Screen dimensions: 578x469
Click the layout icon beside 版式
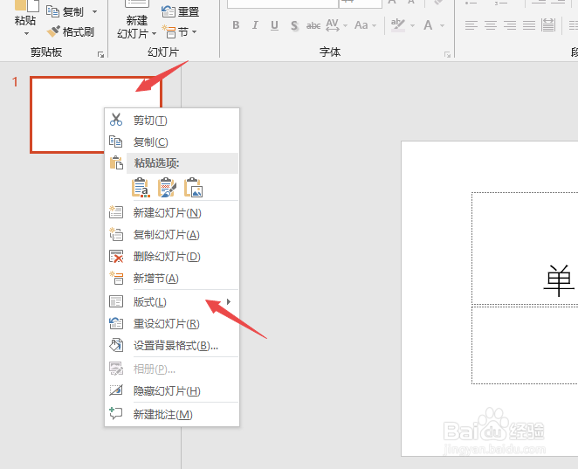116,301
